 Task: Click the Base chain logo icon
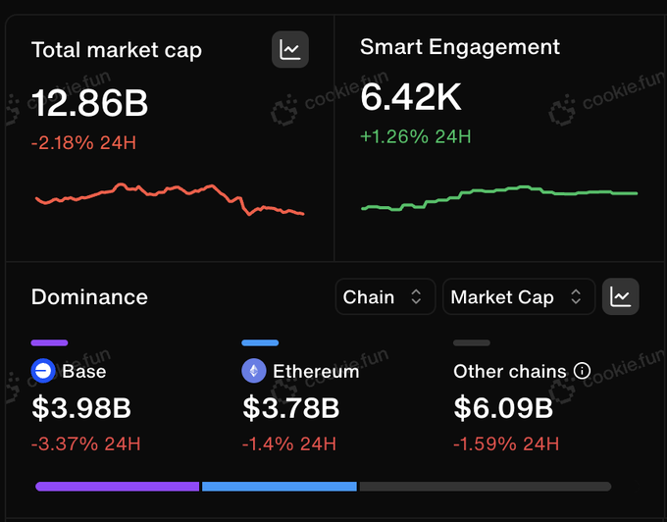43,371
